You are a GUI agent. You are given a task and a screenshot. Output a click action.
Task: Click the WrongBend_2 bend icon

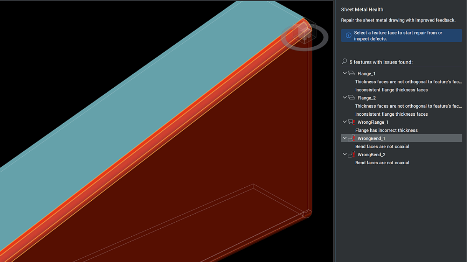(351, 154)
